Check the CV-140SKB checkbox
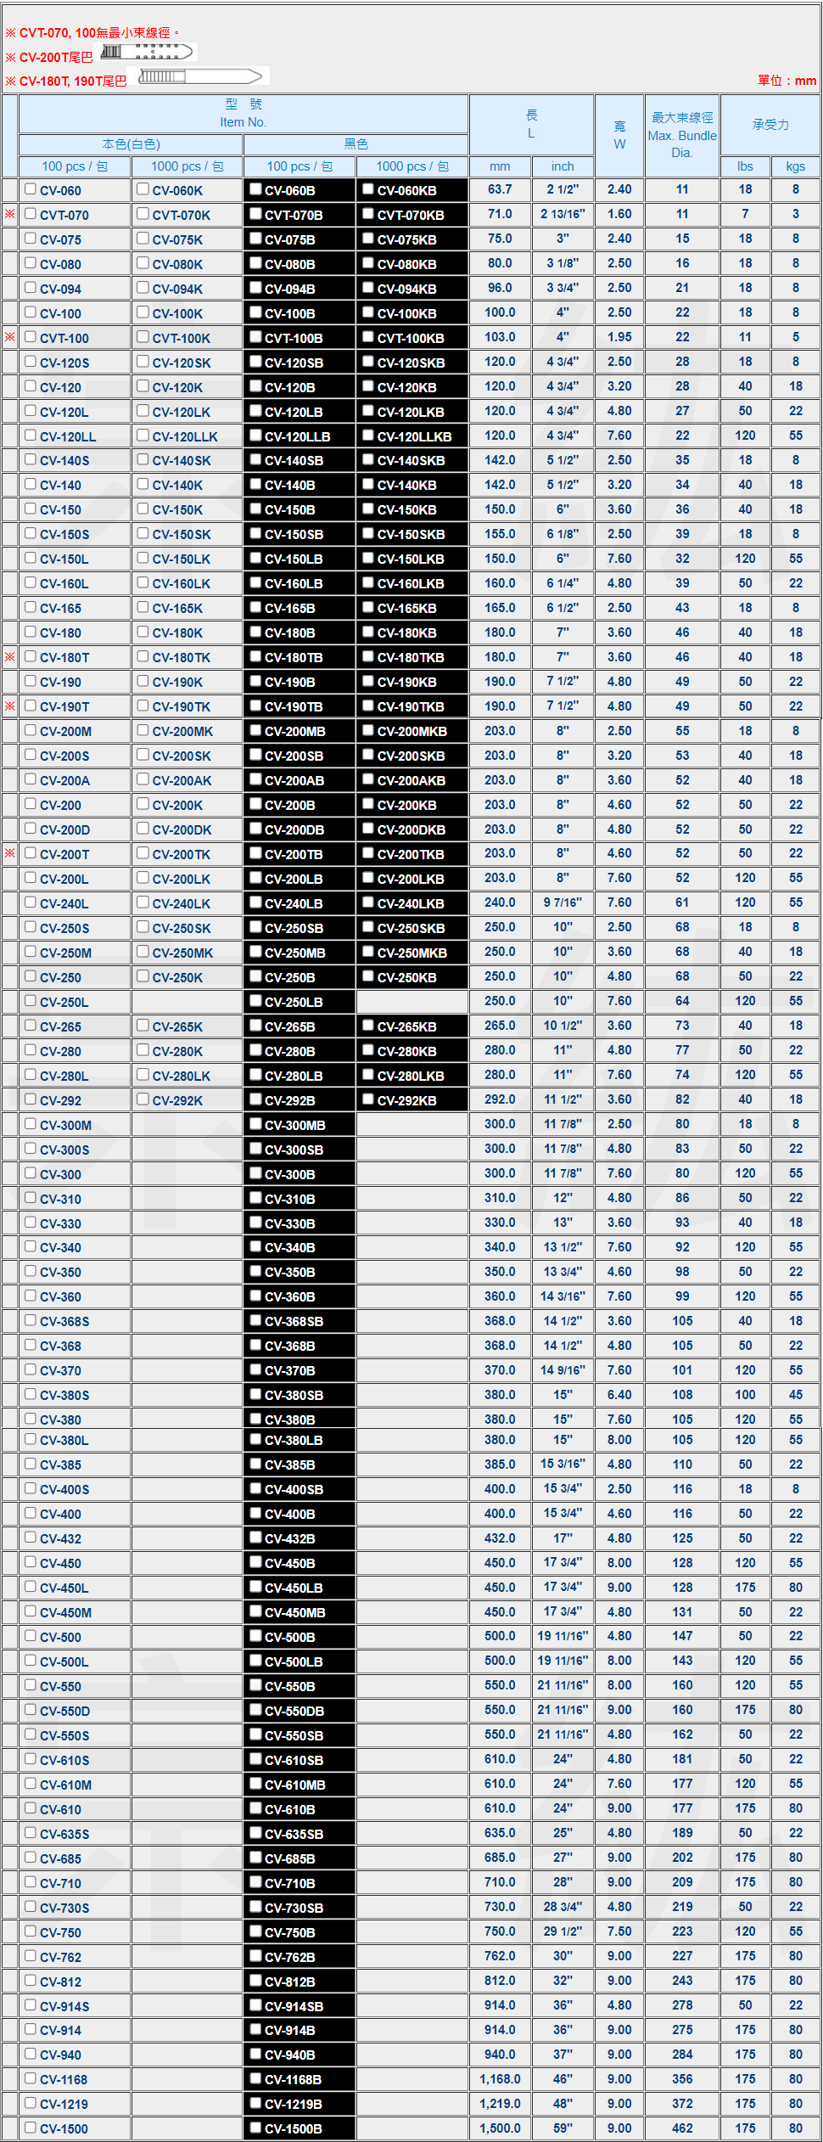Image resolution: width=823 pixels, height=2142 pixels. click(x=368, y=460)
